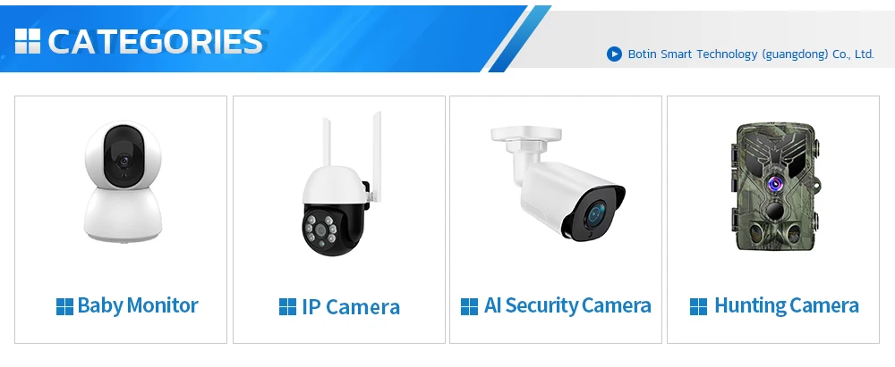Click the grid icon beside Baby Monitor
This screenshot has width=895, height=367.
[x=64, y=306]
